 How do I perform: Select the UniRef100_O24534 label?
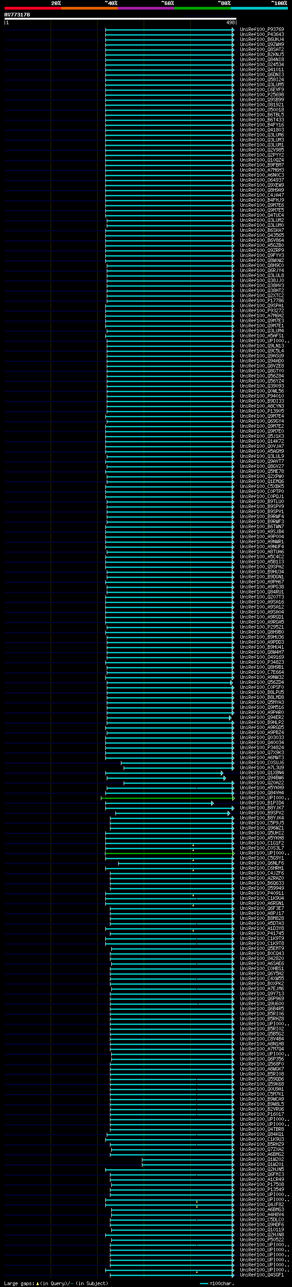pyautogui.click(x=261, y=64)
